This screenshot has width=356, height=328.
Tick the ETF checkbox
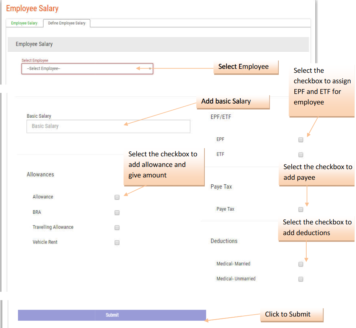click(x=300, y=155)
